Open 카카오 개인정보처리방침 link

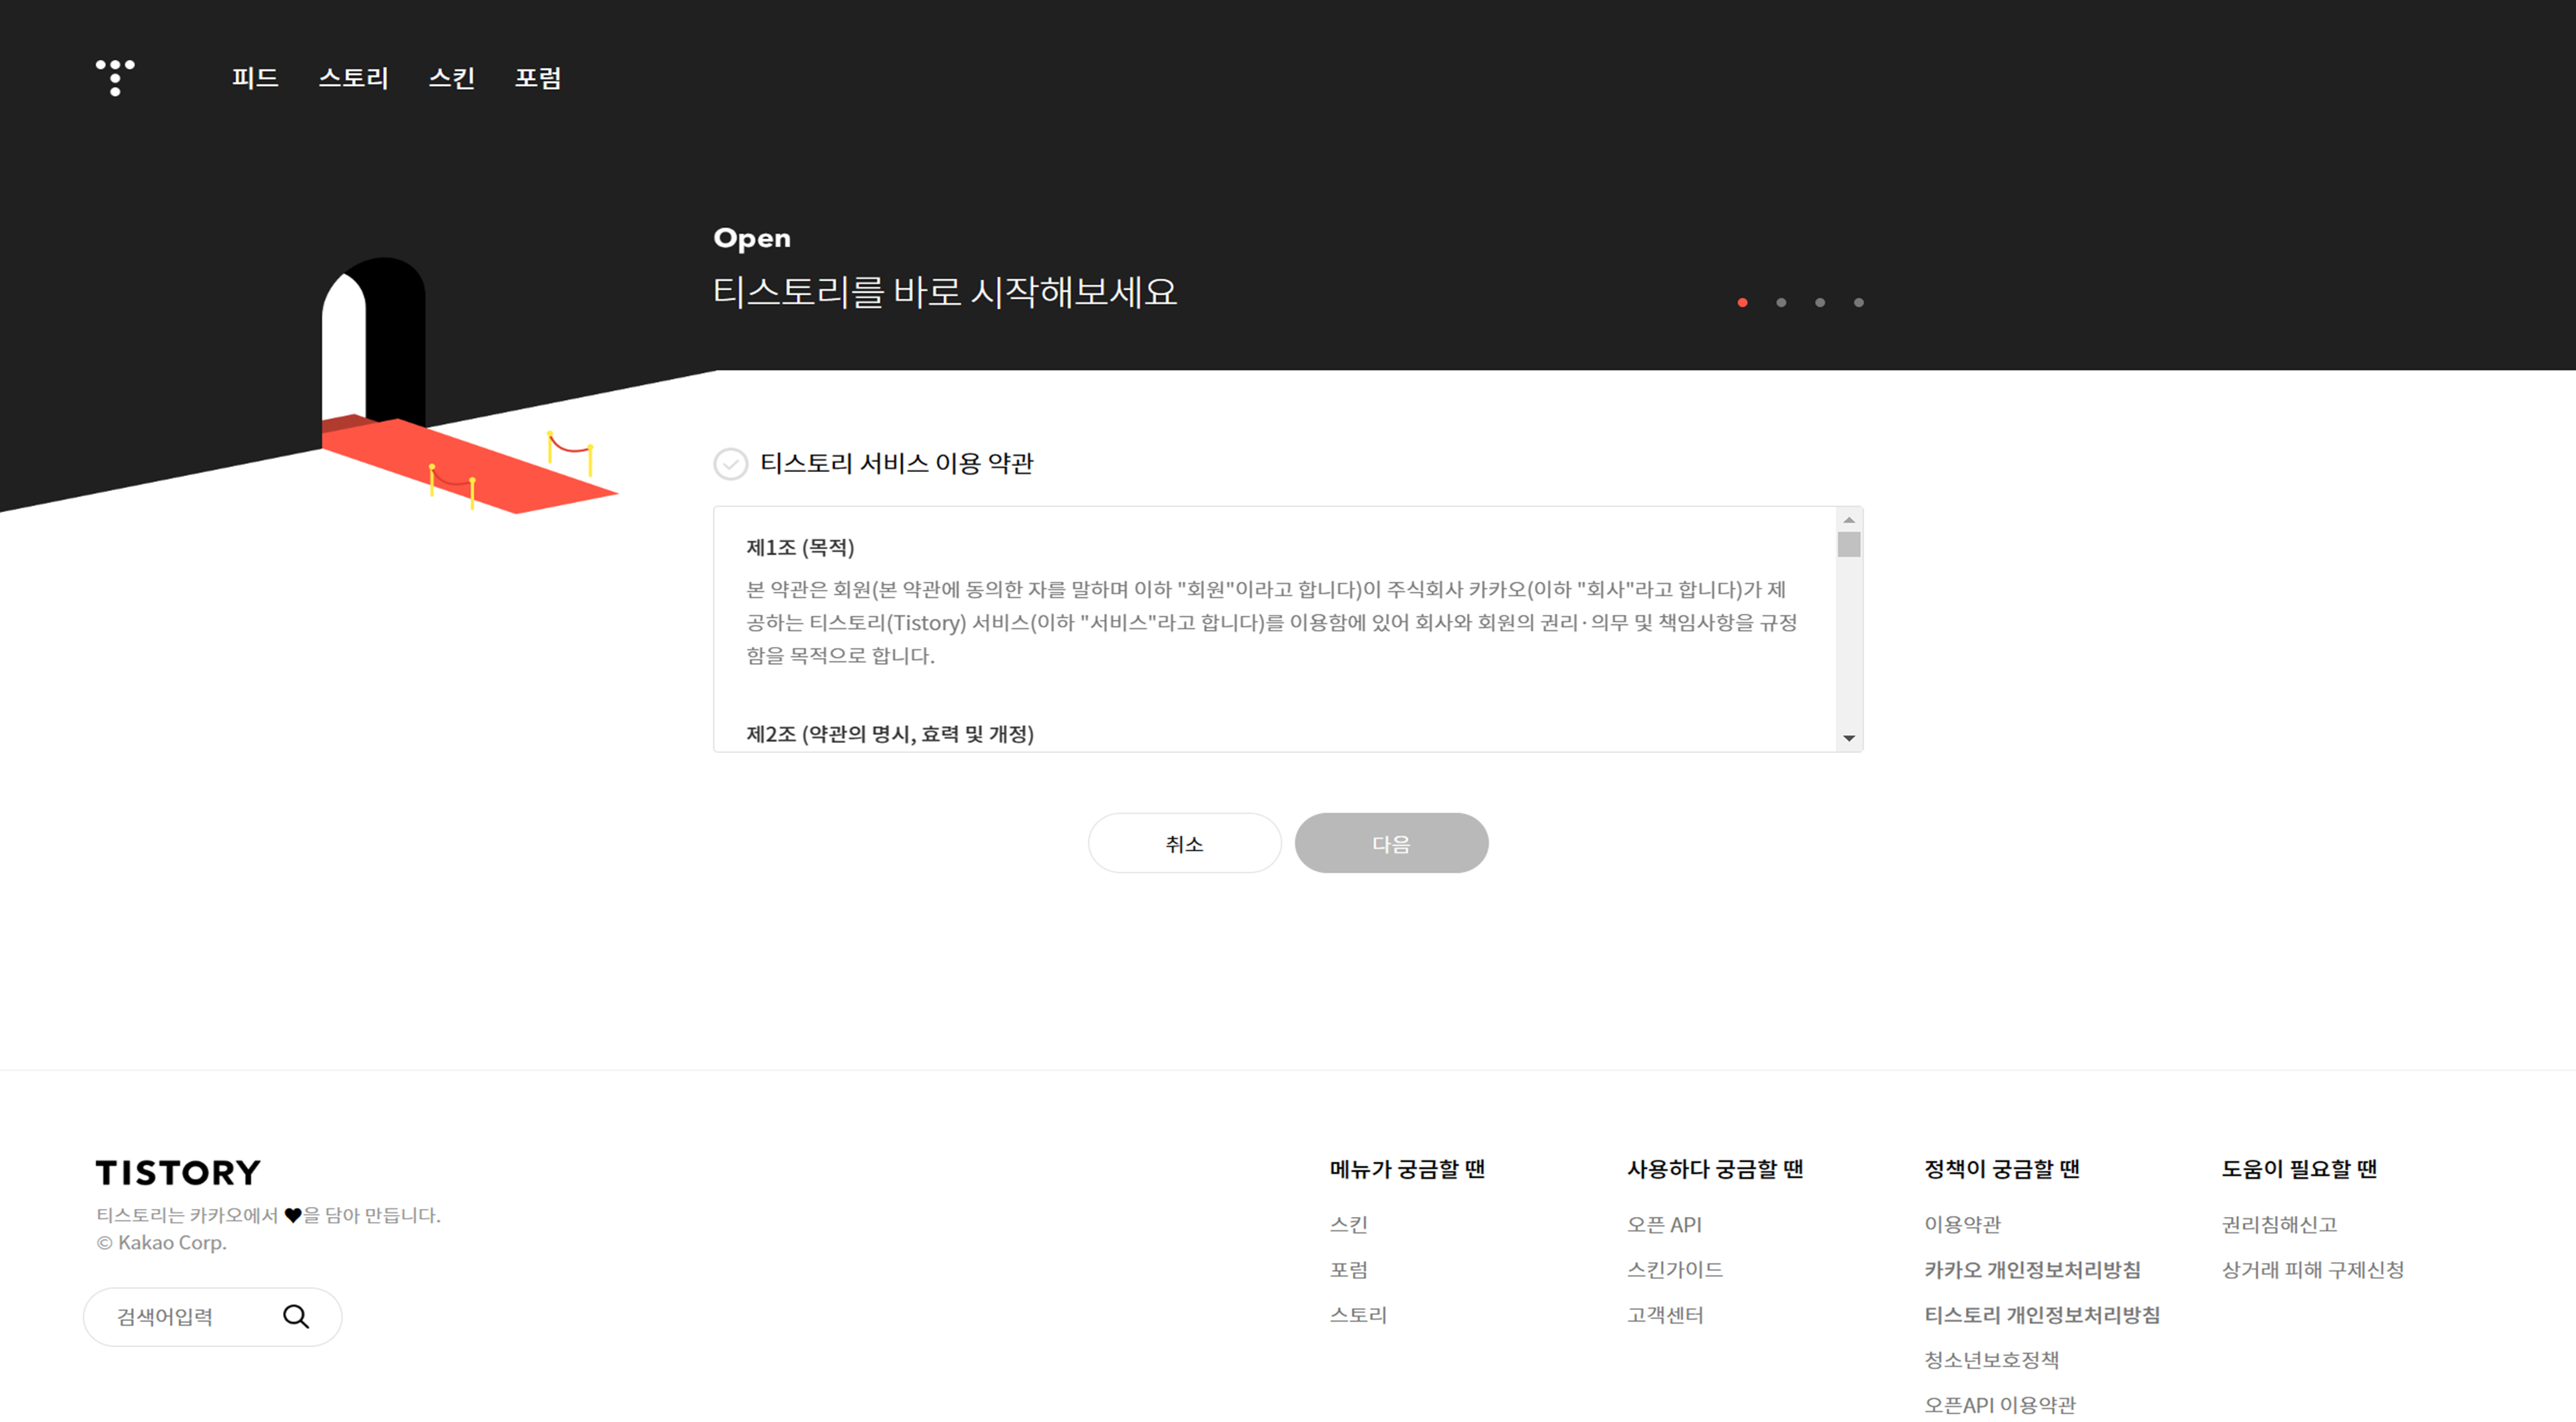click(x=2032, y=1270)
